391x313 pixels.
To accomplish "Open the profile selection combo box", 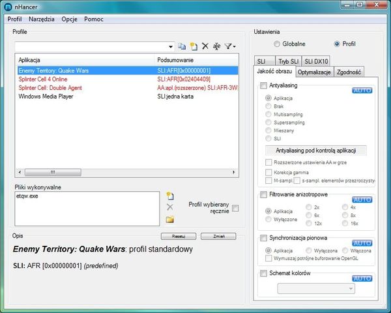I will pyautogui.click(x=94, y=46).
